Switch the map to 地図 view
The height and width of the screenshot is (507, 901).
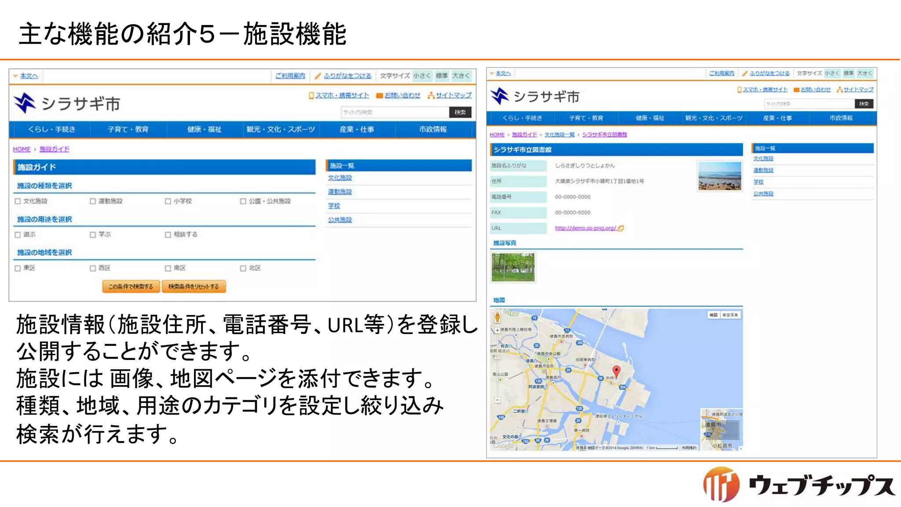click(x=713, y=315)
